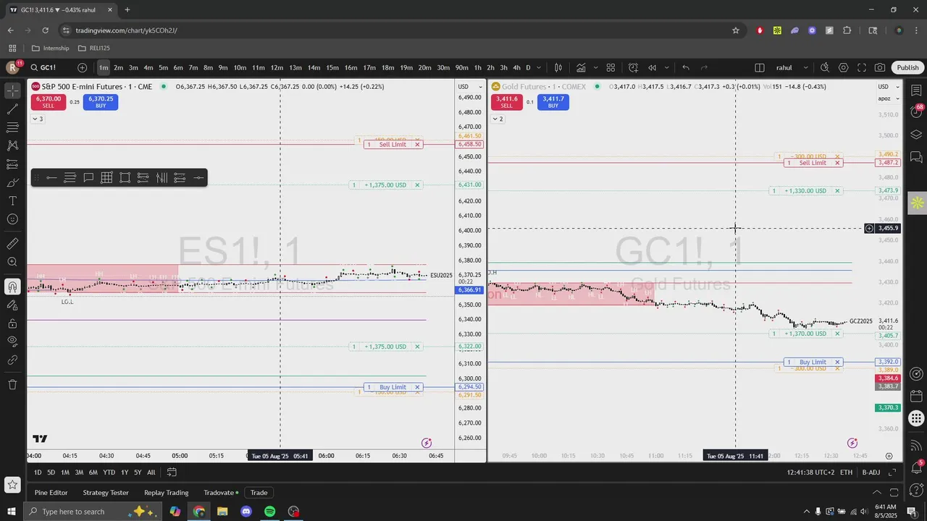The image size is (927, 521).
Task: Expand indicators favorites dropdown arrow
Action: tap(596, 67)
